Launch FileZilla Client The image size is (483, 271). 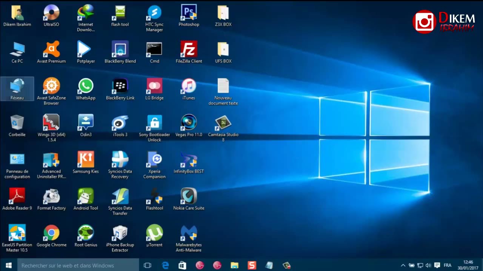point(189,52)
